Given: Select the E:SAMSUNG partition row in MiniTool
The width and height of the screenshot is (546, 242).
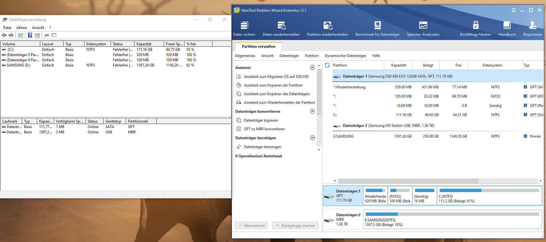Looking at the screenshot, I should click(438, 136).
